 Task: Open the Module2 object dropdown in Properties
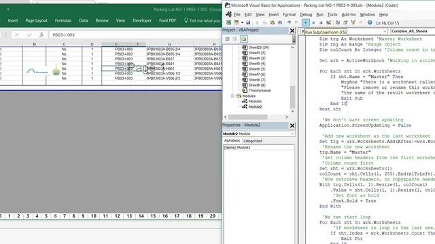292,134
